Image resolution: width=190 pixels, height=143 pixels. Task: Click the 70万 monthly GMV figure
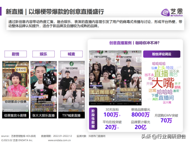click(x=166, y=121)
